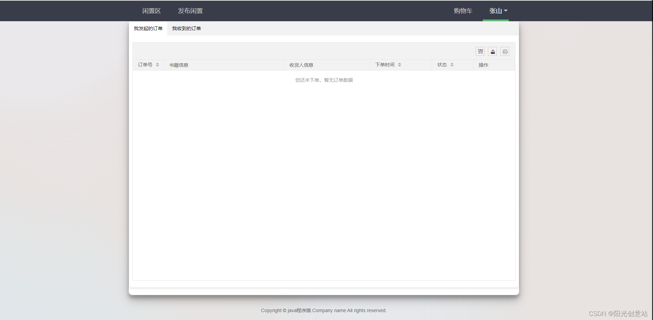Click the footer copyright text java程序猿

[x=299, y=310]
